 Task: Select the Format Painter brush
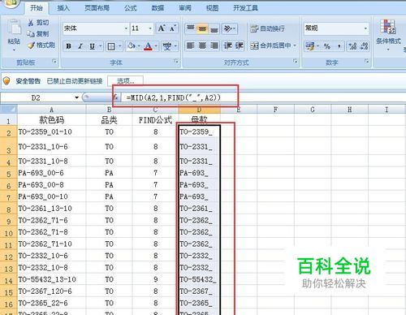tap(31, 45)
